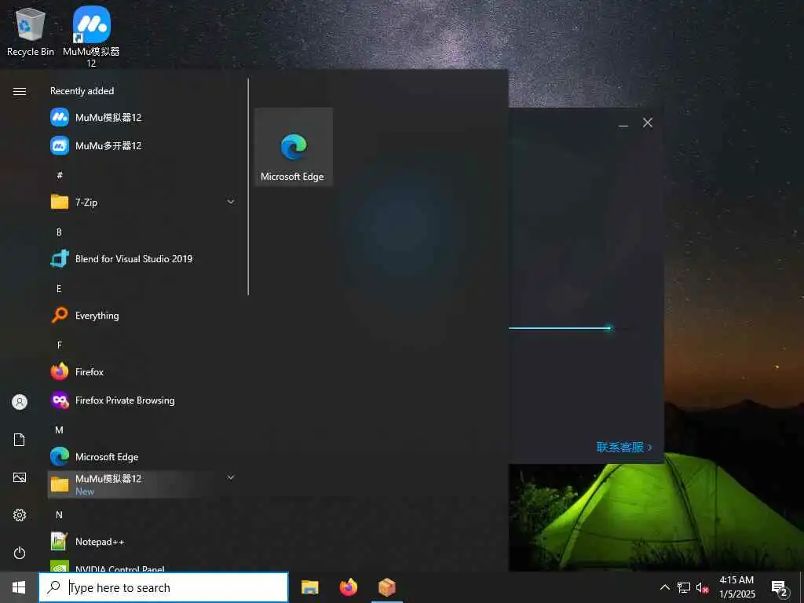This screenshot has height=603, width=804.
Task: Open the Action Center notifications icon
Action: (x=780, y=587)
